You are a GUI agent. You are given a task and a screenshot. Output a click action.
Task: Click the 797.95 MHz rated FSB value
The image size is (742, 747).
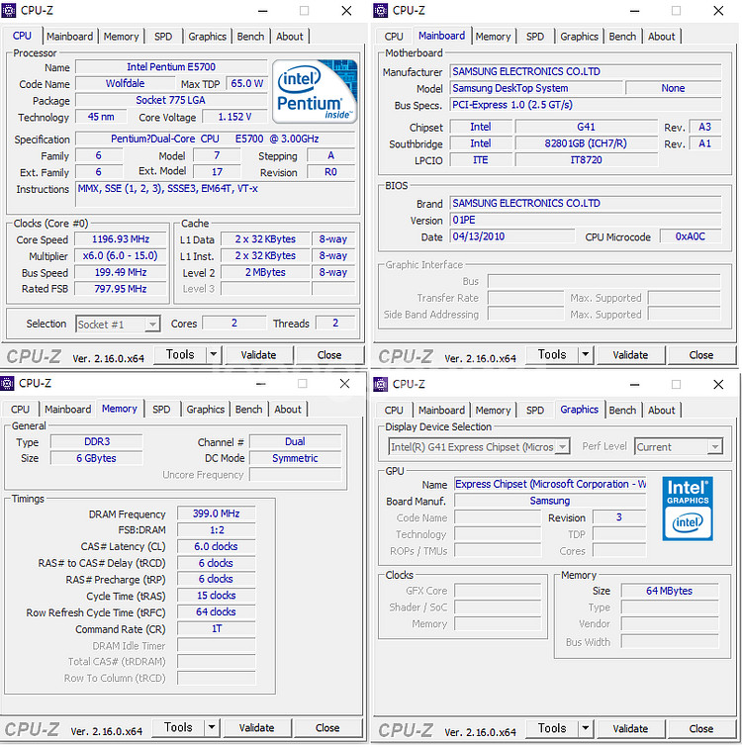121,289
